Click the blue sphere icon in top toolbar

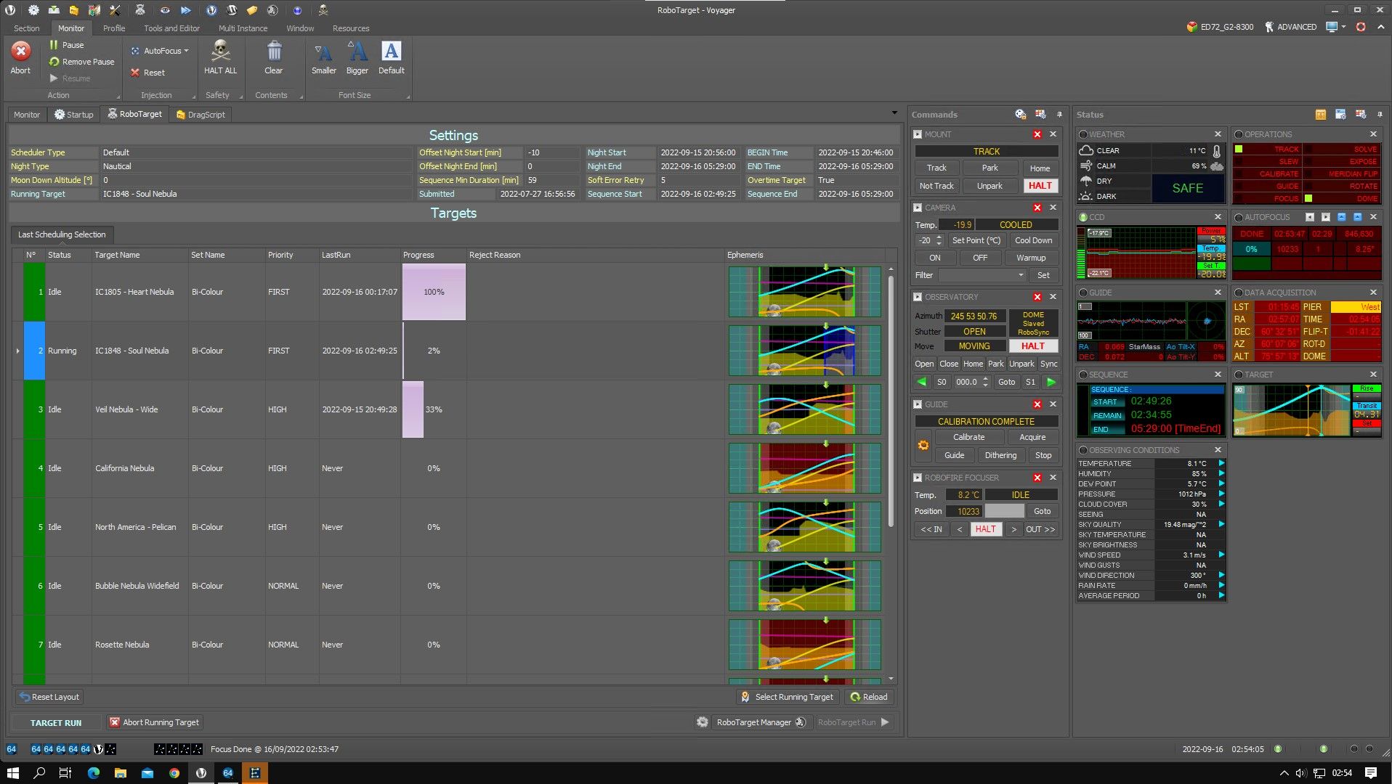[297, 10]
